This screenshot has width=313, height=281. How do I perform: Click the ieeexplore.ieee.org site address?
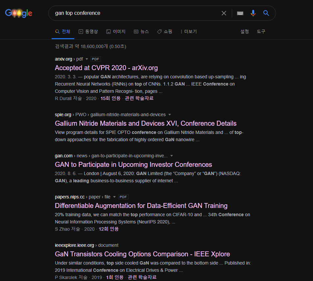74,245
